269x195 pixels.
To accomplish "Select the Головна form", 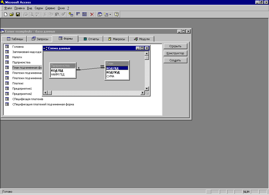I will [x=18, y=47].
